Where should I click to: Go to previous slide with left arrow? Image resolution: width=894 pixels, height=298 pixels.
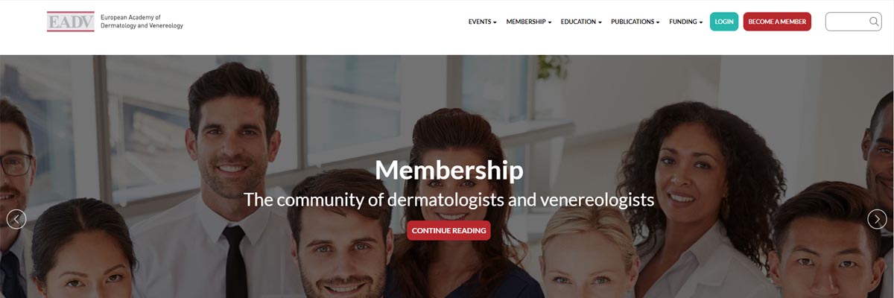[x=16, y=219]
